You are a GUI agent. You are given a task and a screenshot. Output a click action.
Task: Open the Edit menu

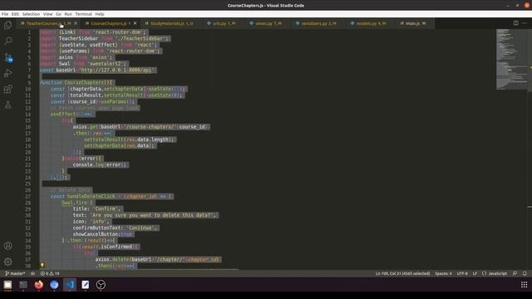coord(15,14)
